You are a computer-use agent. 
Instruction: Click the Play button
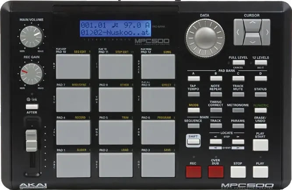coord(260,172)
